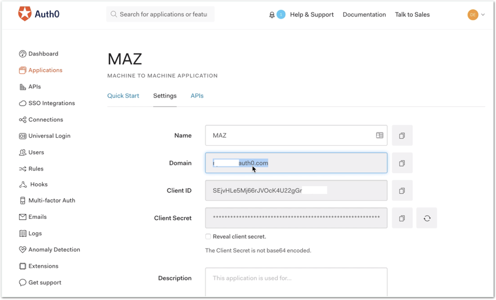The width and height of the screenshot is (496, 300).
Task: Open Multi-factor Auth settings
Action: (x=52, y=200)
